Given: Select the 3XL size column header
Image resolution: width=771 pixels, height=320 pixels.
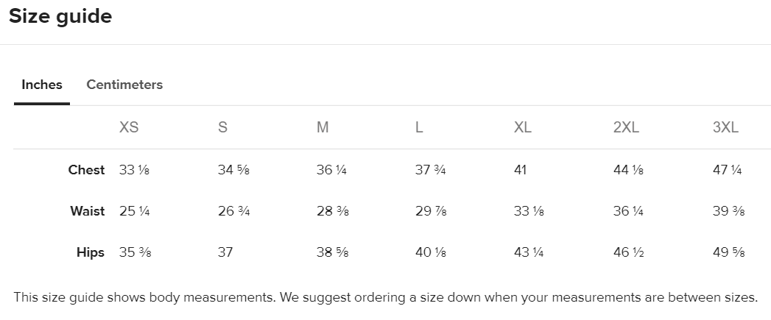Looking at the screenshot, I should [725, 127].
